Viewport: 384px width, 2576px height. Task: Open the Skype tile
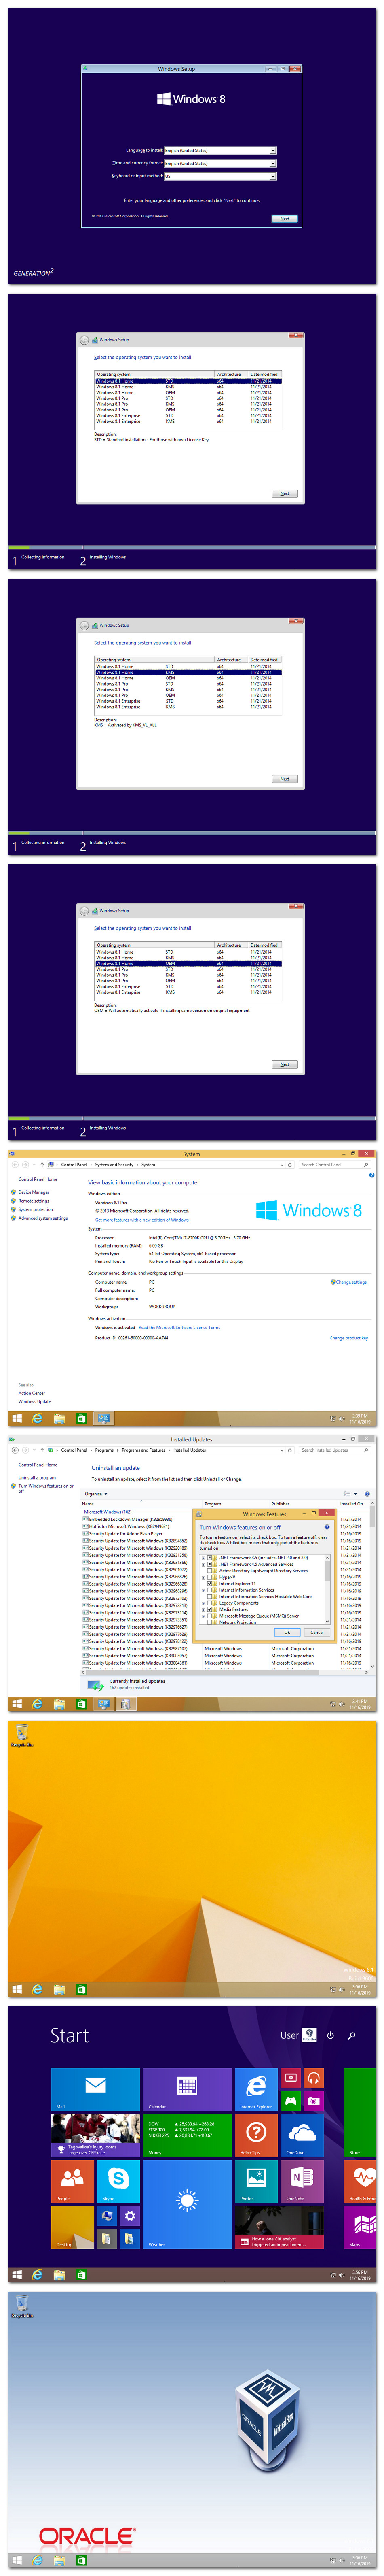[x=119, y=2180]
